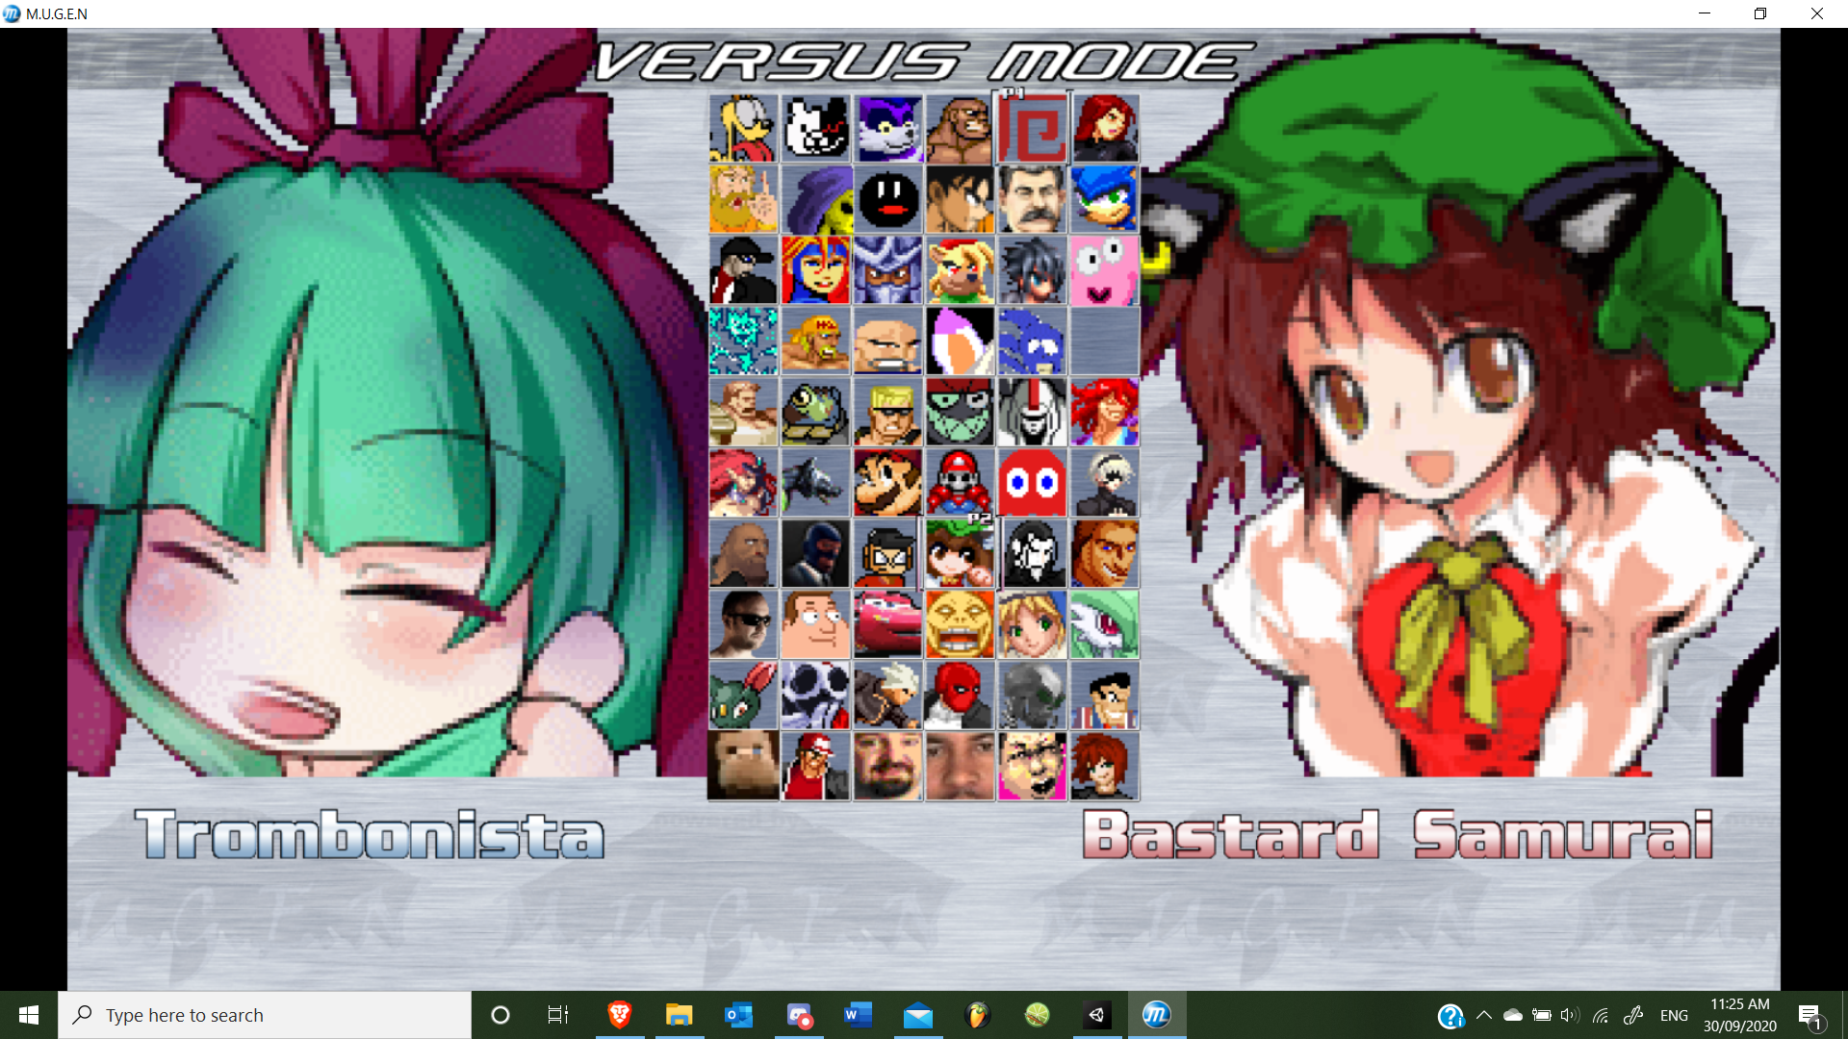The width and height of the screenshot is (1848, 1039).
Task: Choose the black-haired grinning man in striped shirt
Action: click(x=1104, y=697)
